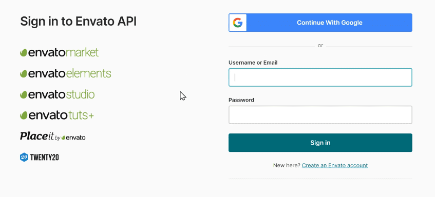Click the Sign in to Envato API heading
Screen dimensions: 435x197
78,22
